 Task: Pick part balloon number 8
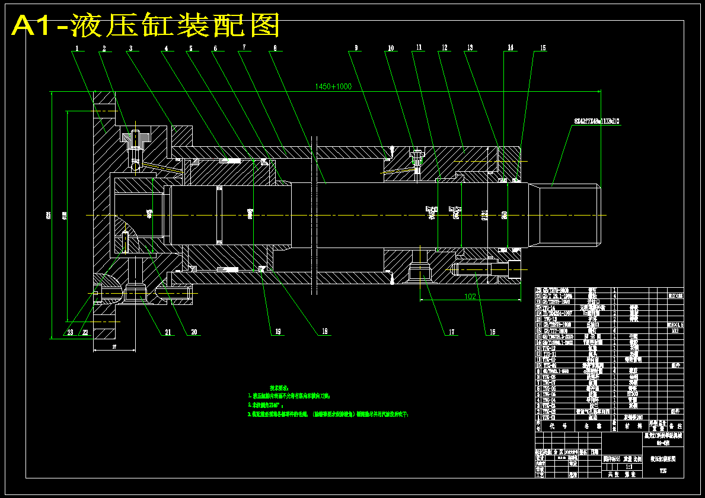pyautogui.click(x=275, y=48)
